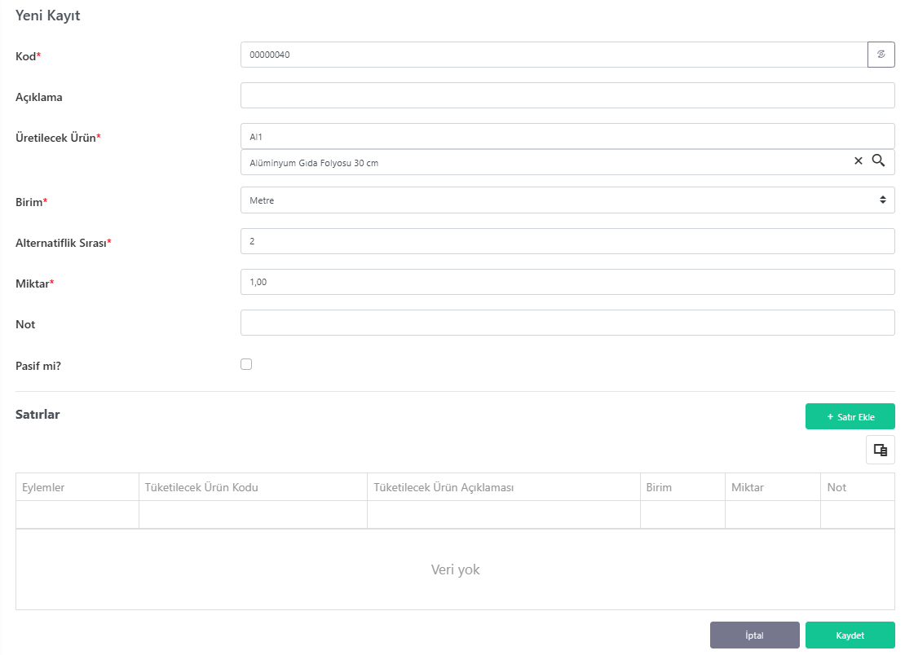Click the Birim dropdown arrow indicator

pos(882,200)
